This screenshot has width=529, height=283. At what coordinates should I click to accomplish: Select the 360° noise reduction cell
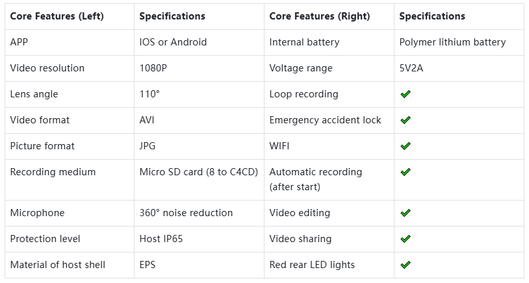click(x=186, y=213)
